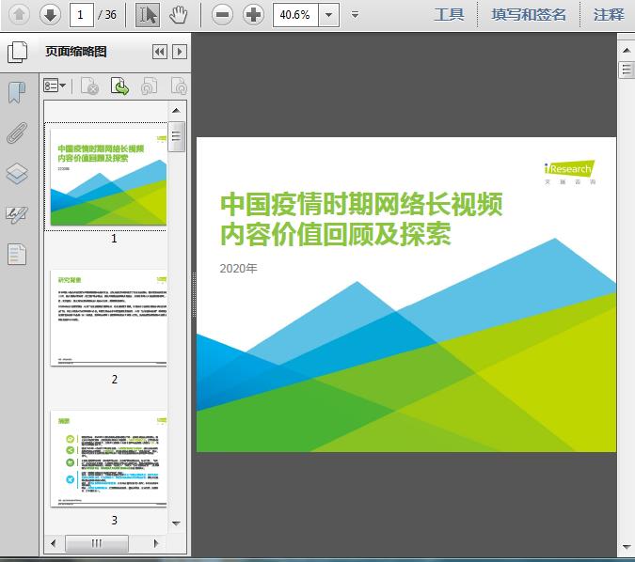Expand the thumbnails pane with right arrow
This screenshot has height=562, width=635.
click(x=179, y=52)
